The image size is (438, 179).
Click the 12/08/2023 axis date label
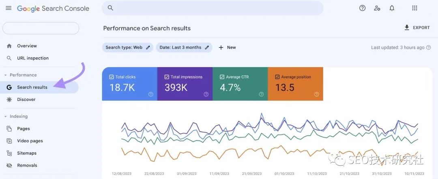coord(121,174)
